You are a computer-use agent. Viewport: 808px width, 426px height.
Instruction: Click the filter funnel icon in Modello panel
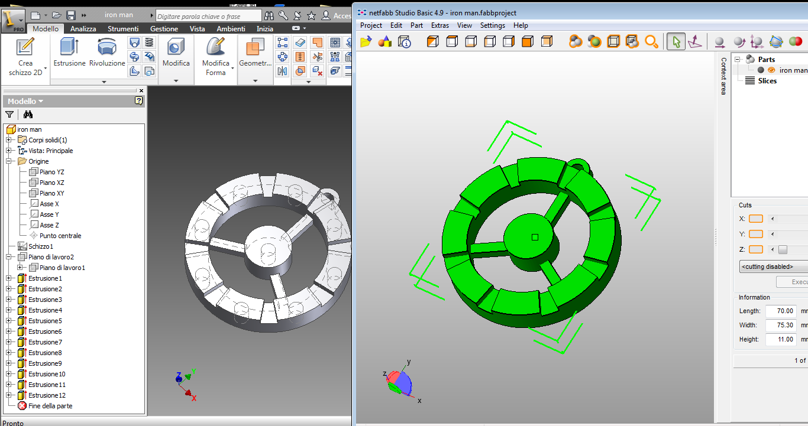pos(9,115)
